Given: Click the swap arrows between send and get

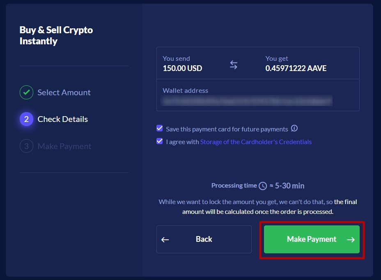Looking at the screenshot, I should click(234, 64).
